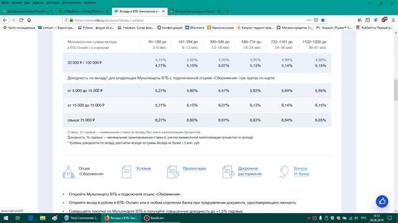Open Task View on the taskbar
The width and height of the screenshot is (398, 223).
17,218
